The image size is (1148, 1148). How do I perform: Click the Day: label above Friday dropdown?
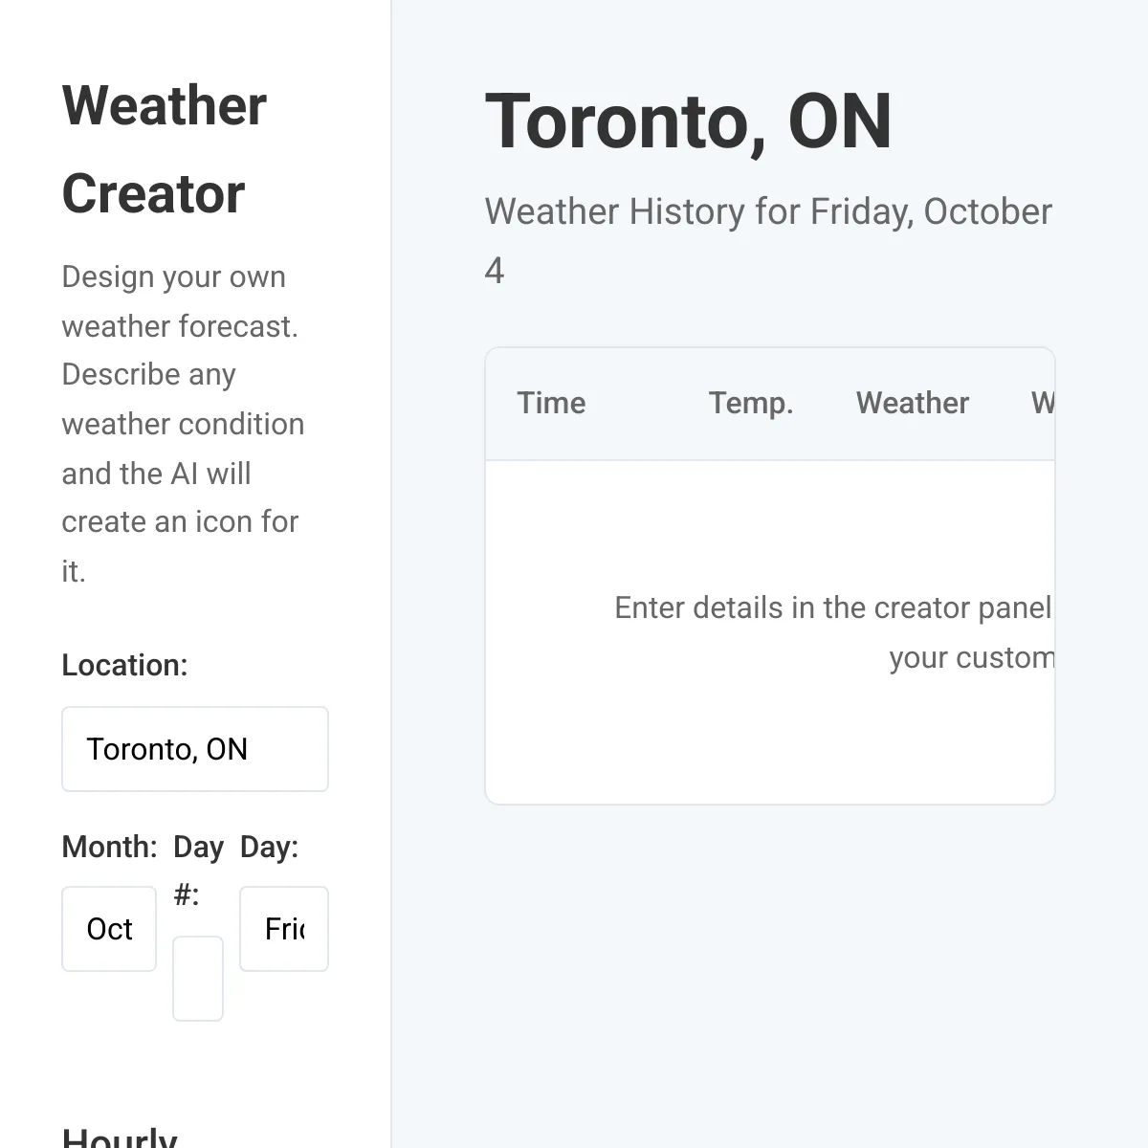pyautogui.click(x=269, y=847)
